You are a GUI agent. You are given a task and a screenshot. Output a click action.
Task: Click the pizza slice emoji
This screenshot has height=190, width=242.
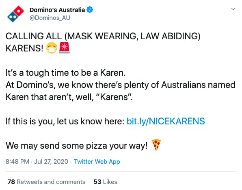[x=156, y=145]
